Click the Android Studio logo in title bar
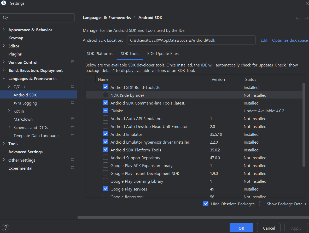This screenshot has height=233, width=309. coord(4,3)
